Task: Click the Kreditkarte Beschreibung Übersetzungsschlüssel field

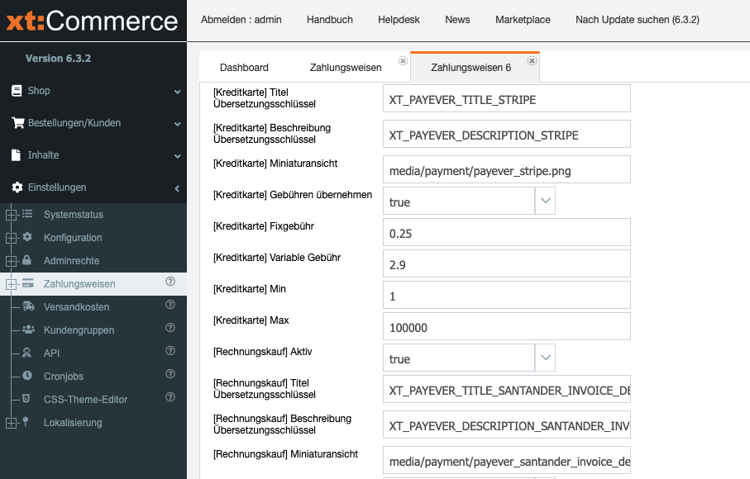Action: (x=507, y=134)
